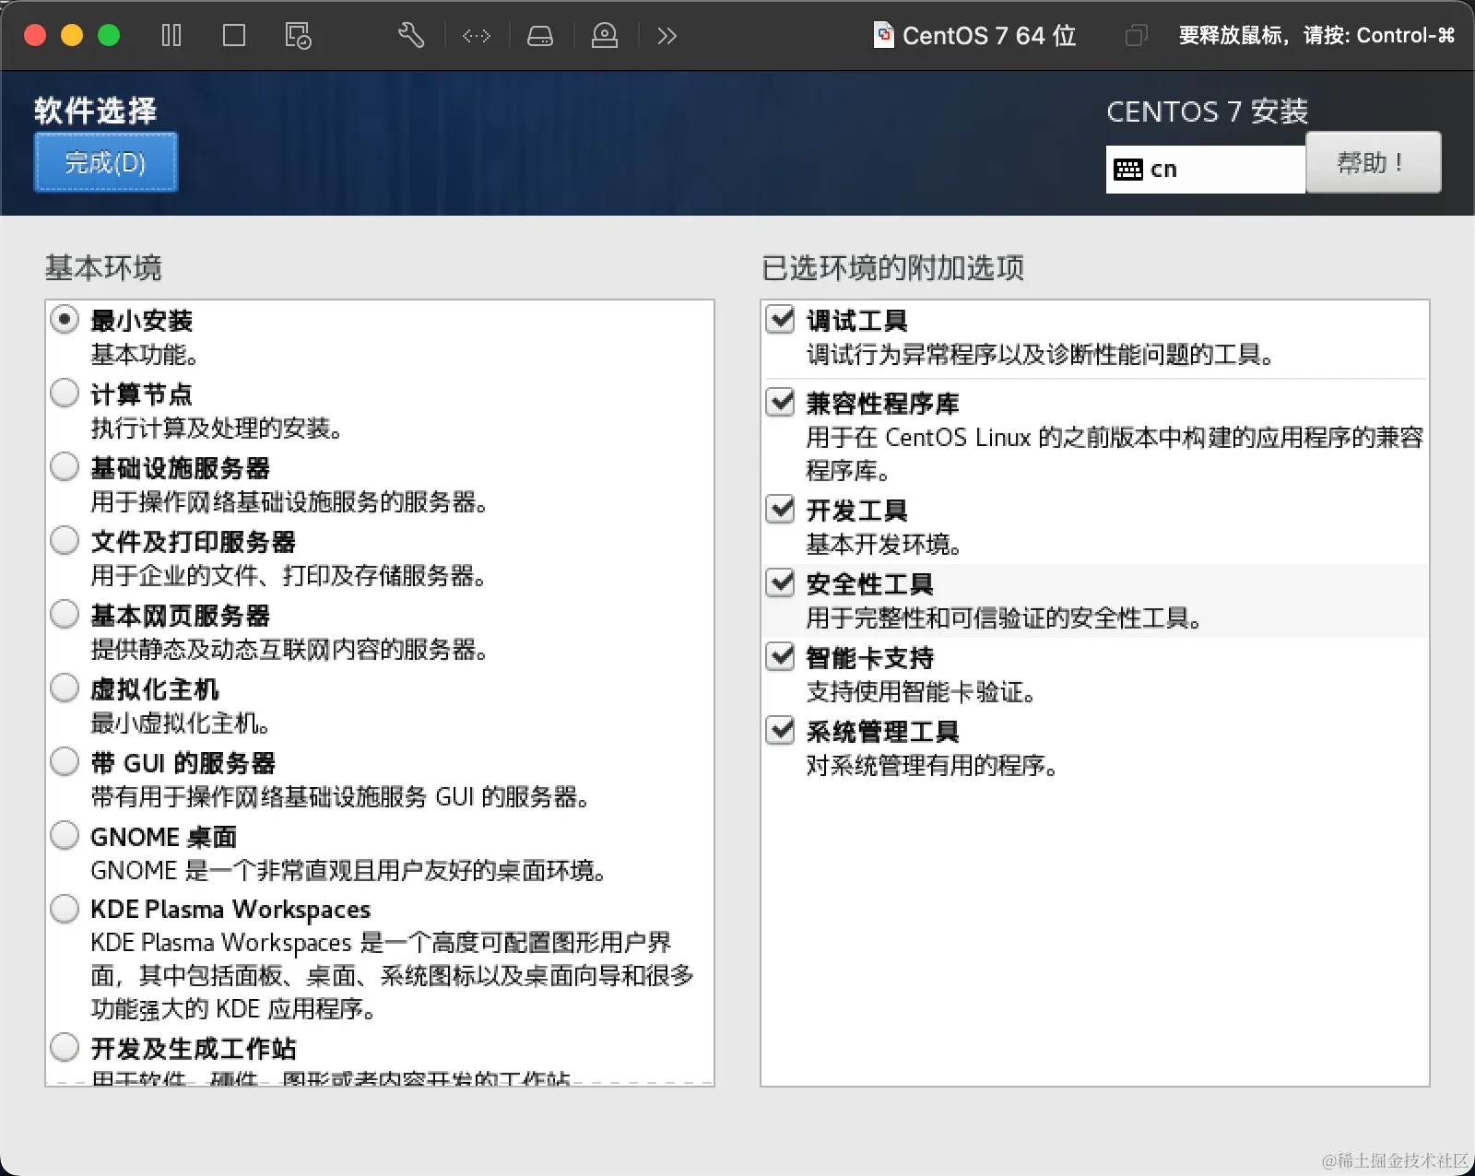Click the 兼容性程序库 add-on label
1475x1176 pixels.
[883, 404]
